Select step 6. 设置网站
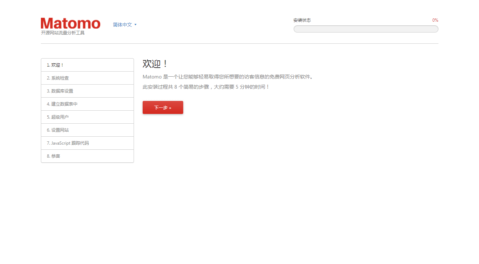Screen dimensions: 479x264 pyautogui.click(x=87, y=130)
